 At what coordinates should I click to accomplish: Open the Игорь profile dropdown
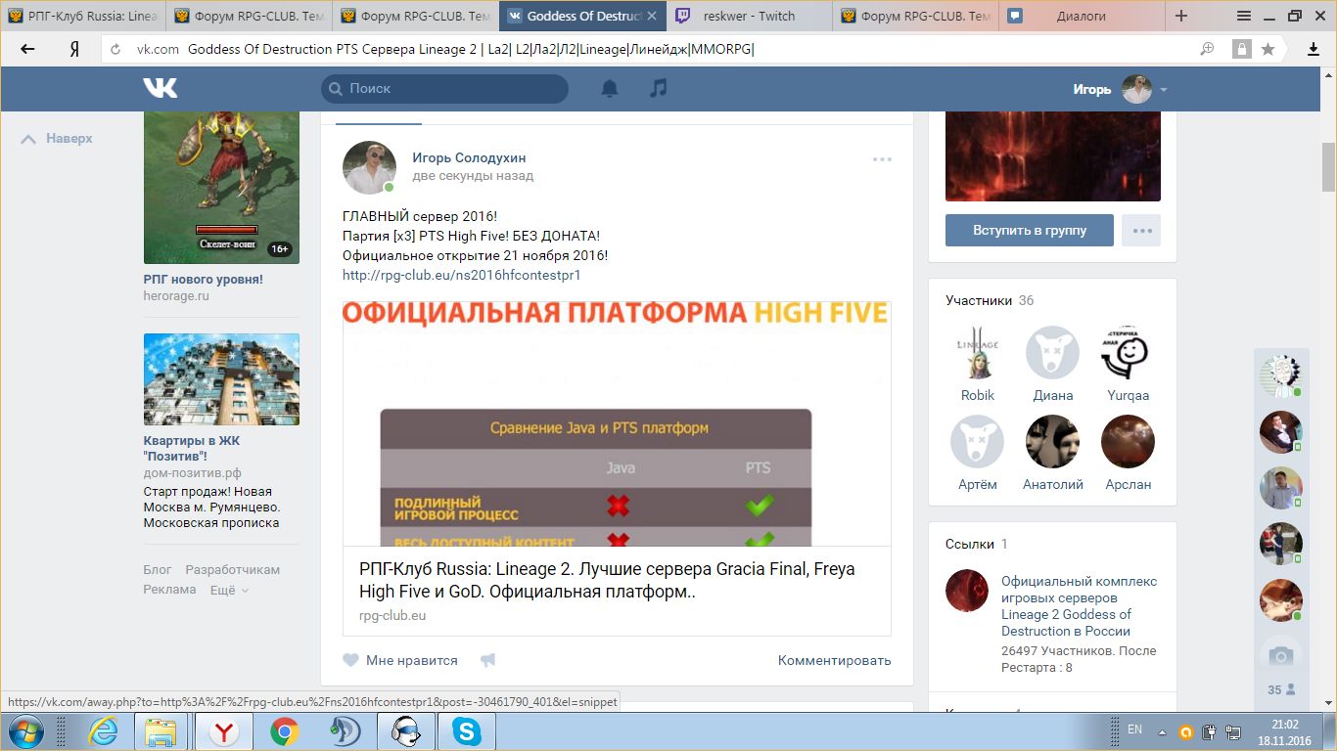[x=1121, y=89]
